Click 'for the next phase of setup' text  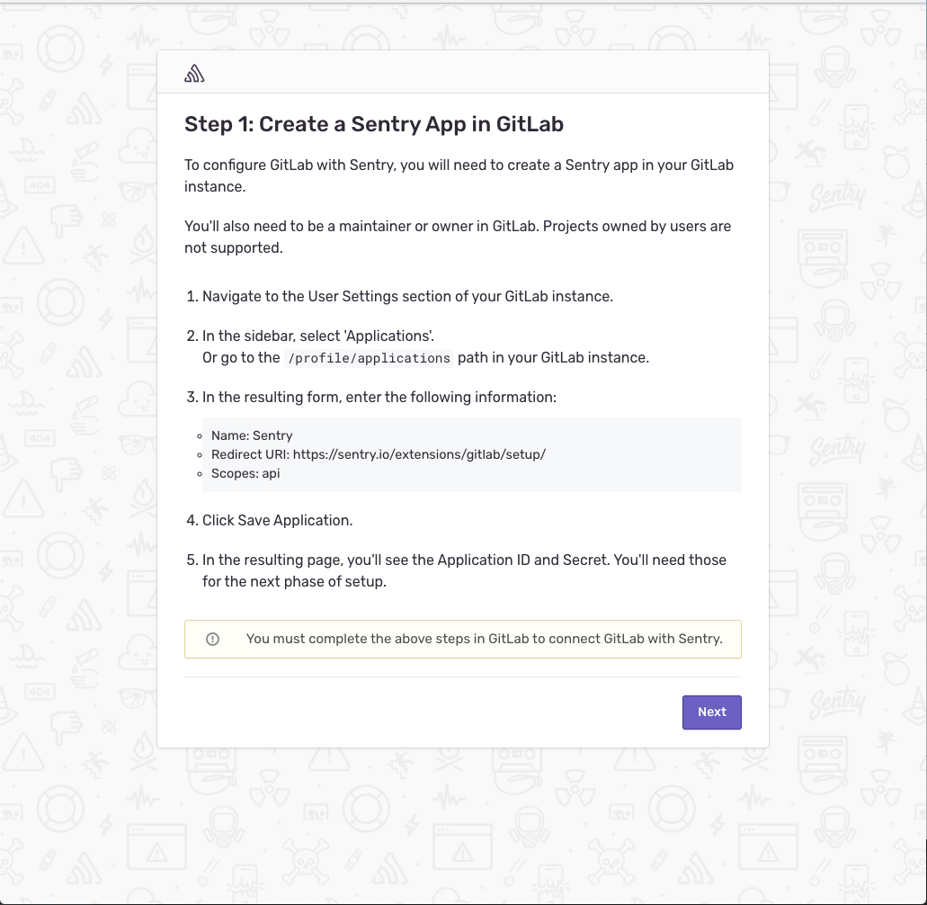[x=294, y=581]
